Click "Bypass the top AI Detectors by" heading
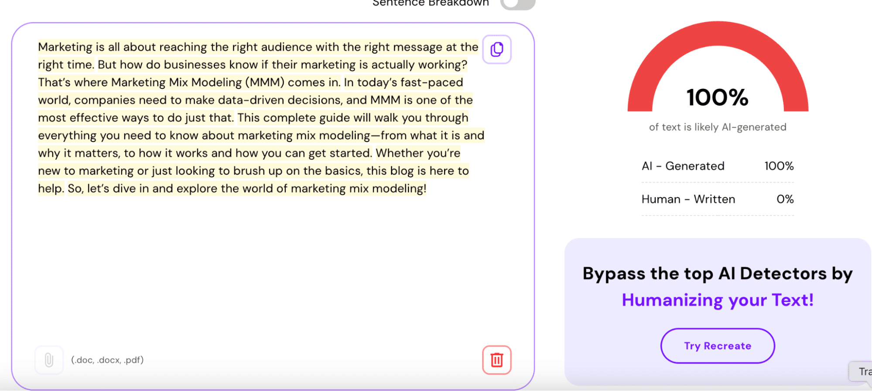Screen dimensions: 872x391 coord(718,274)
